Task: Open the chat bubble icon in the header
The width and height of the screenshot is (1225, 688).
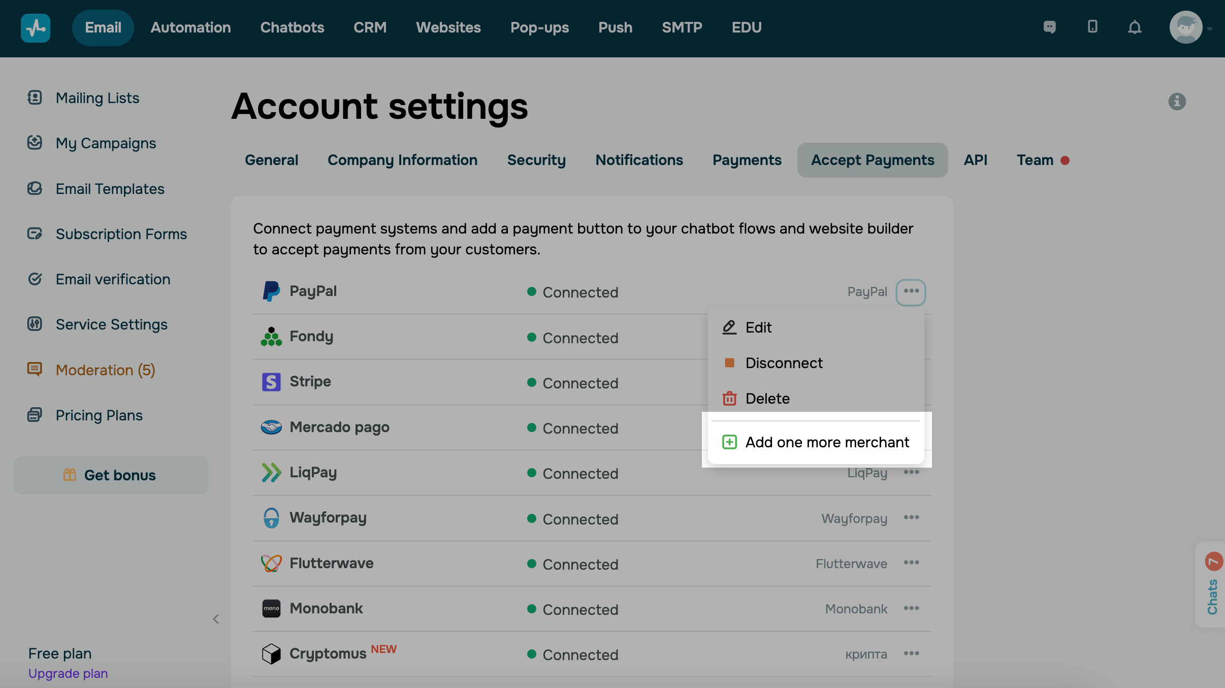Action: (1049, 27)
